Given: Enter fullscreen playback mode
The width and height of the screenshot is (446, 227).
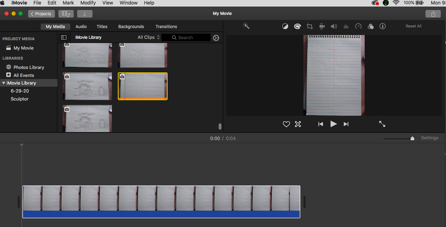Looking at the screenshot, I should click(x=382, y=124).
